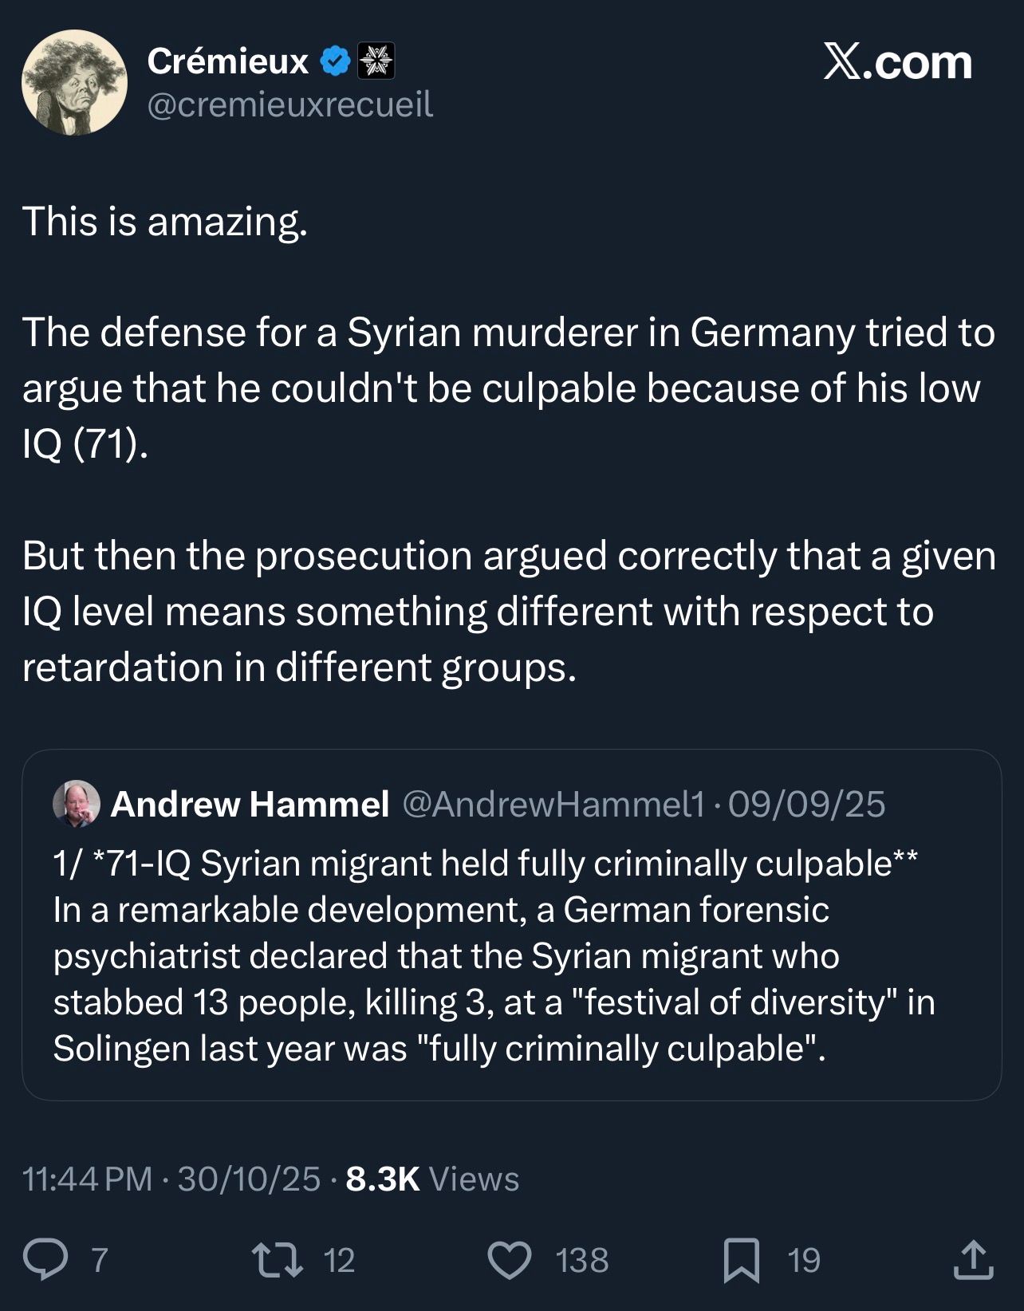Click the 09/09/25 quoted tweet date
The width and height of the screenshot is (1024, 1311).
806,804
